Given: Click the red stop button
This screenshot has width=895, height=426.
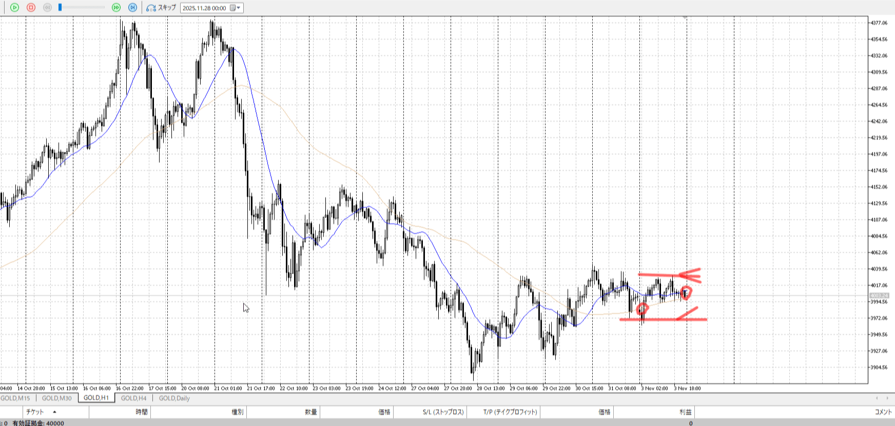Looking at the screenshot, I should [x=31, y=8].
